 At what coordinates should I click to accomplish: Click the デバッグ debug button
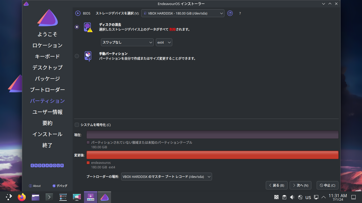click(60, 186)
